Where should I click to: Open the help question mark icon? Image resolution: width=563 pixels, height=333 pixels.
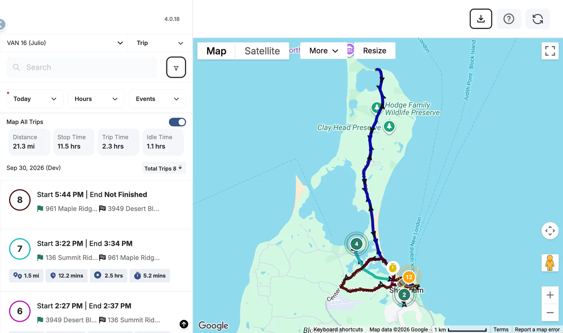(x=509, y=19)
